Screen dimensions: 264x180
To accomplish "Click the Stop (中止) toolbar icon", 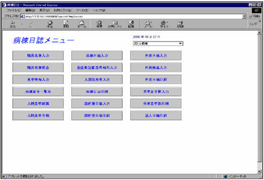I will click(50, 24).
